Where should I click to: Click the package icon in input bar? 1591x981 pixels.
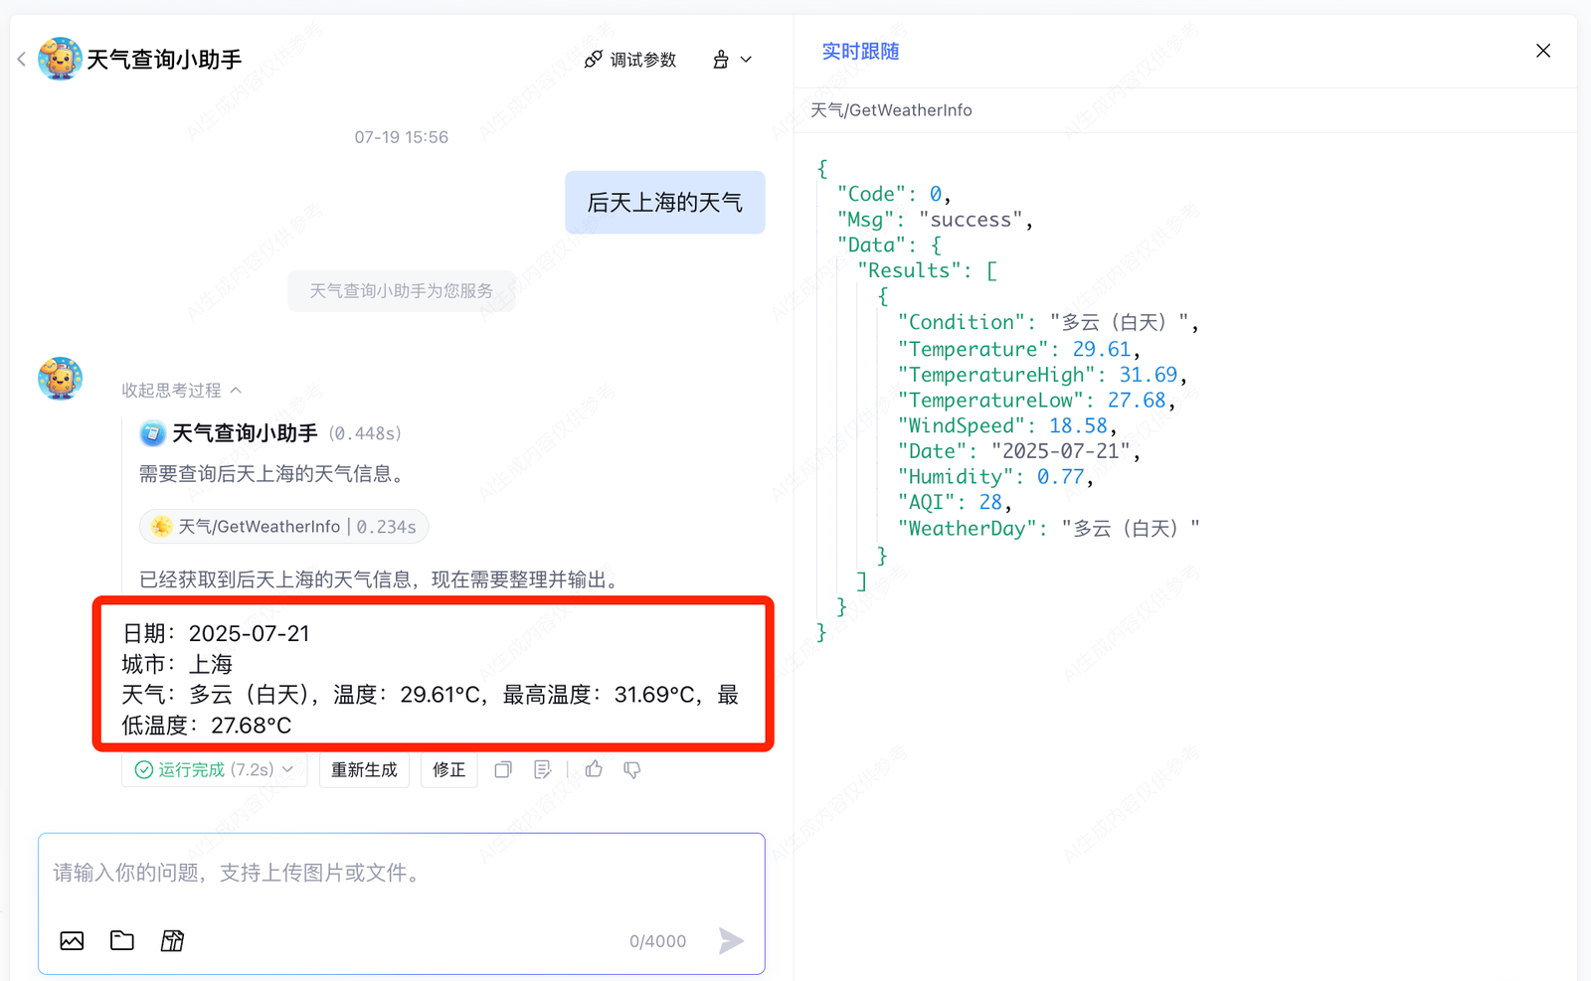[x=172, y=940]
